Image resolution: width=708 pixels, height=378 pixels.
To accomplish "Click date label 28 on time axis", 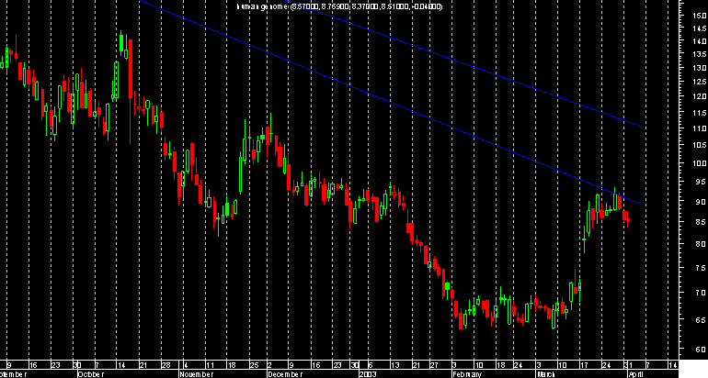I will click(166, 365).
